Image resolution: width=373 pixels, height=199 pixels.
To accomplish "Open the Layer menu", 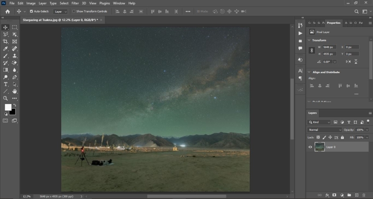I will point(42,3).
